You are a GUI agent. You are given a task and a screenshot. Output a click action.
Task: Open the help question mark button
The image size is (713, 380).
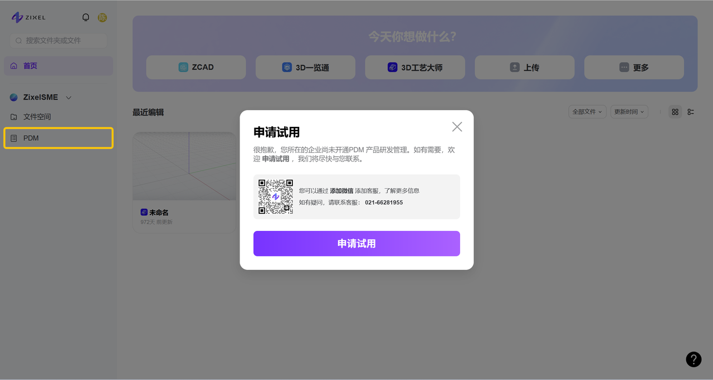coord(694,359)
